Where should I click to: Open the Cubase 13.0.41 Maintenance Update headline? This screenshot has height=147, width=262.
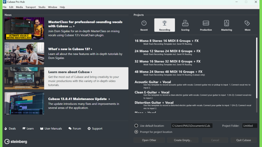coord(77,99)
